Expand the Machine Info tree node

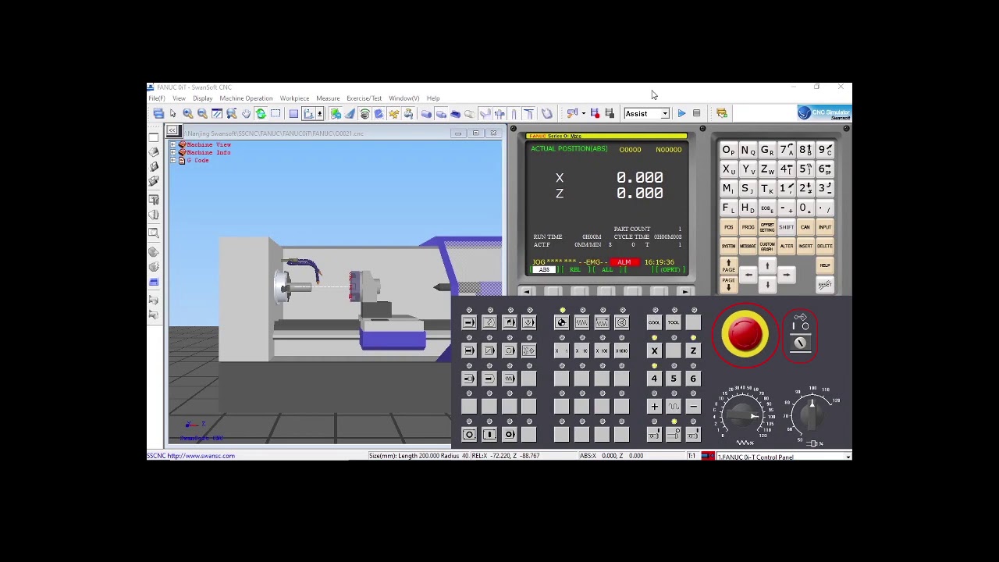pyautogui.click(x=173, y=152)
